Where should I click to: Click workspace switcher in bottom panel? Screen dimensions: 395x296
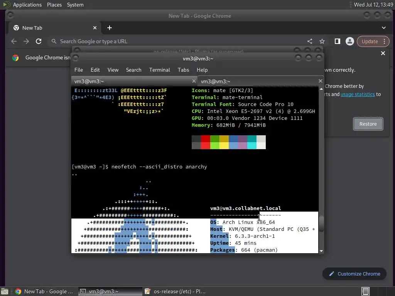[x=365, y=291]
